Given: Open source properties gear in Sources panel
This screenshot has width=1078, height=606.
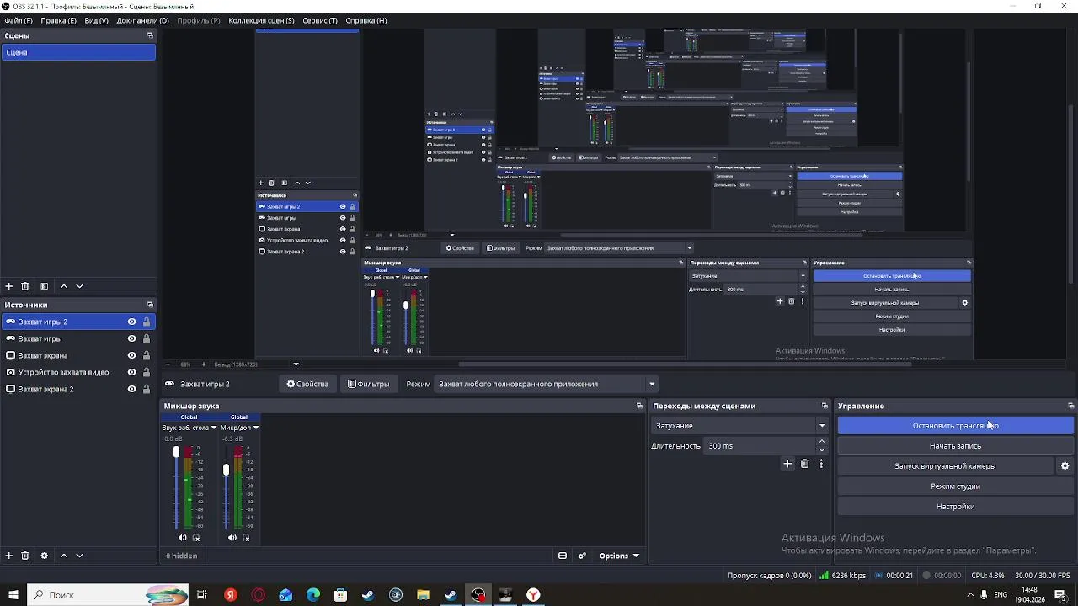Looking at the screenshot, I should click(44, 555).
